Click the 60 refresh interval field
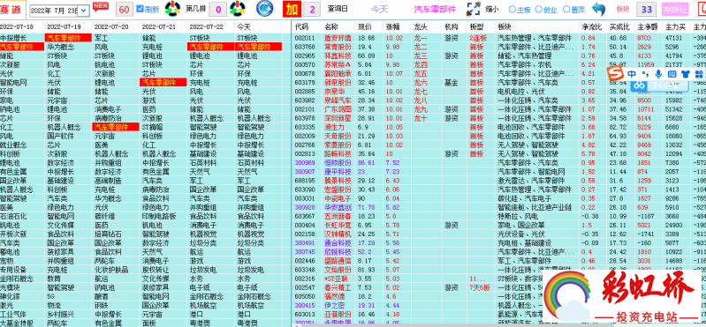 [x=125, y=9]
